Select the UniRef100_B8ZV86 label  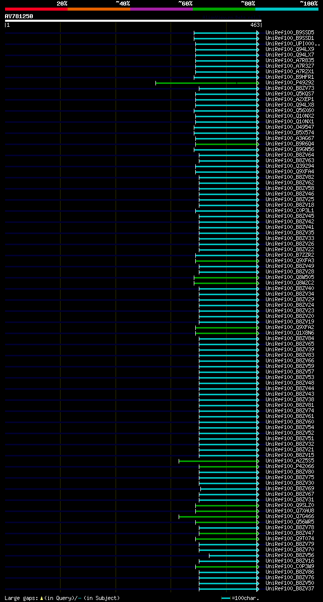pyautogui.click(x=290, y=573)
